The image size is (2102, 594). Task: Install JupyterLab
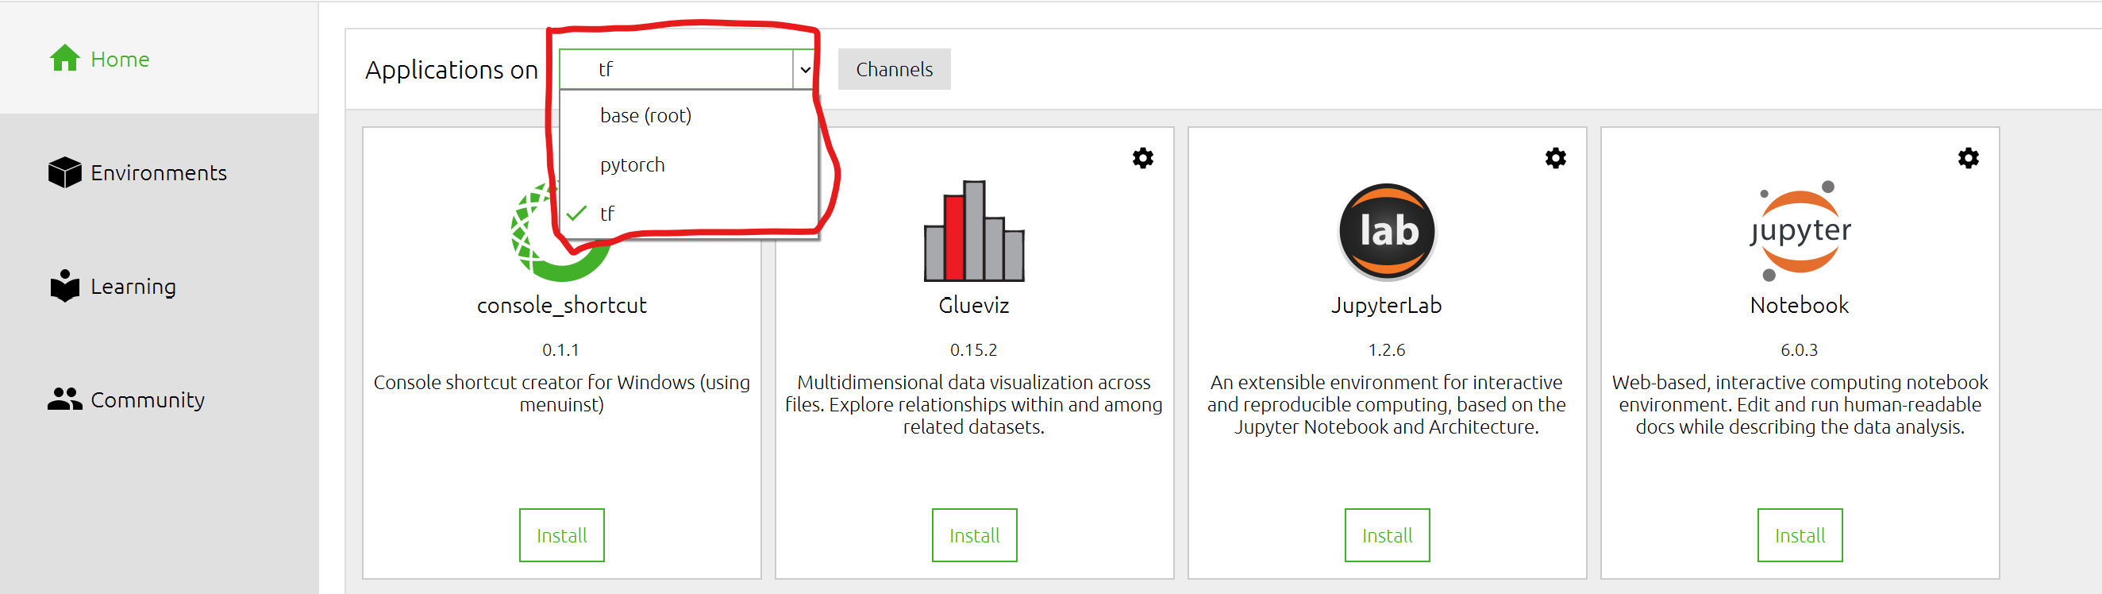[x=1388, y=535]
